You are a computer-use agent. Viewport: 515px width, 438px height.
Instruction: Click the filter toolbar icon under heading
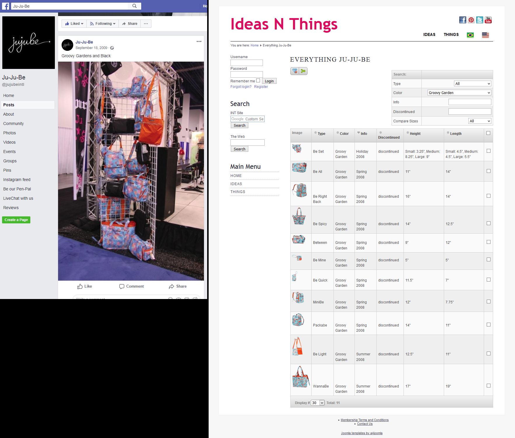pos(295,71)
